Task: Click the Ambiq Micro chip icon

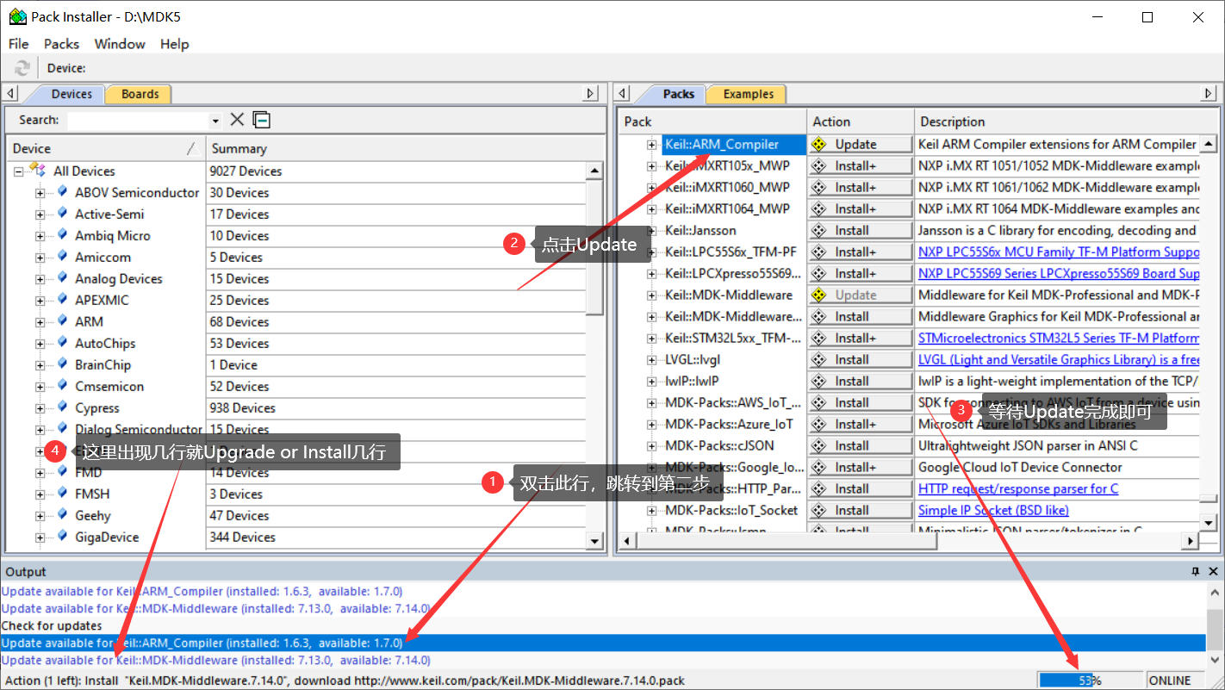Action: click(x=62, y=234)
